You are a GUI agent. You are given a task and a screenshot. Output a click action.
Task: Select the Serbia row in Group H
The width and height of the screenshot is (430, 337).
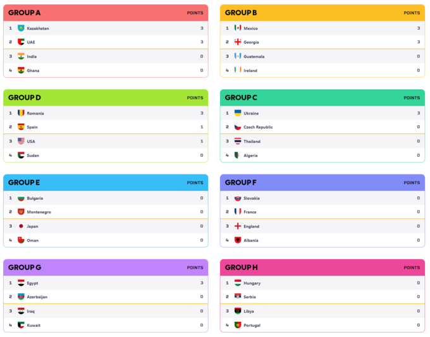322,297
